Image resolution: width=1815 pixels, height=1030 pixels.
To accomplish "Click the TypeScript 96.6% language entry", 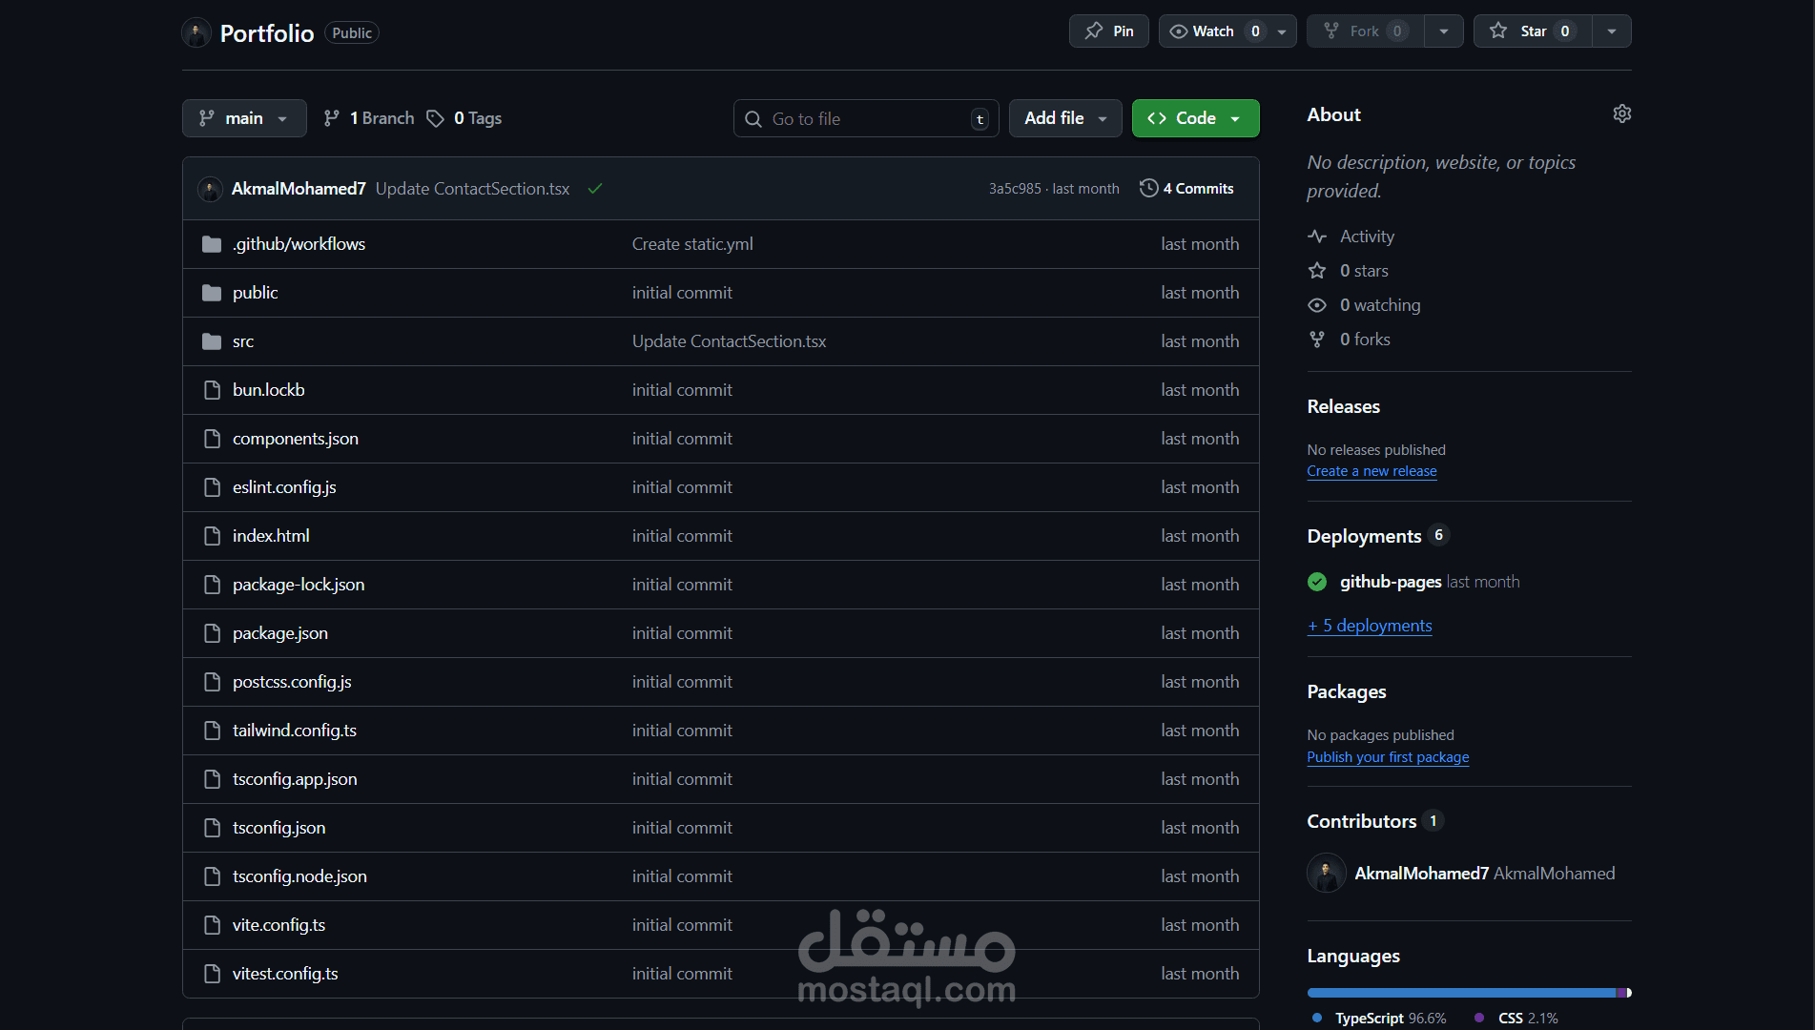I will pyautogui.click(x=1380, y=1019).
